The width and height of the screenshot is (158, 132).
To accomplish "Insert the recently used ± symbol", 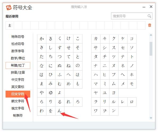I will click(x=10, y=25).
